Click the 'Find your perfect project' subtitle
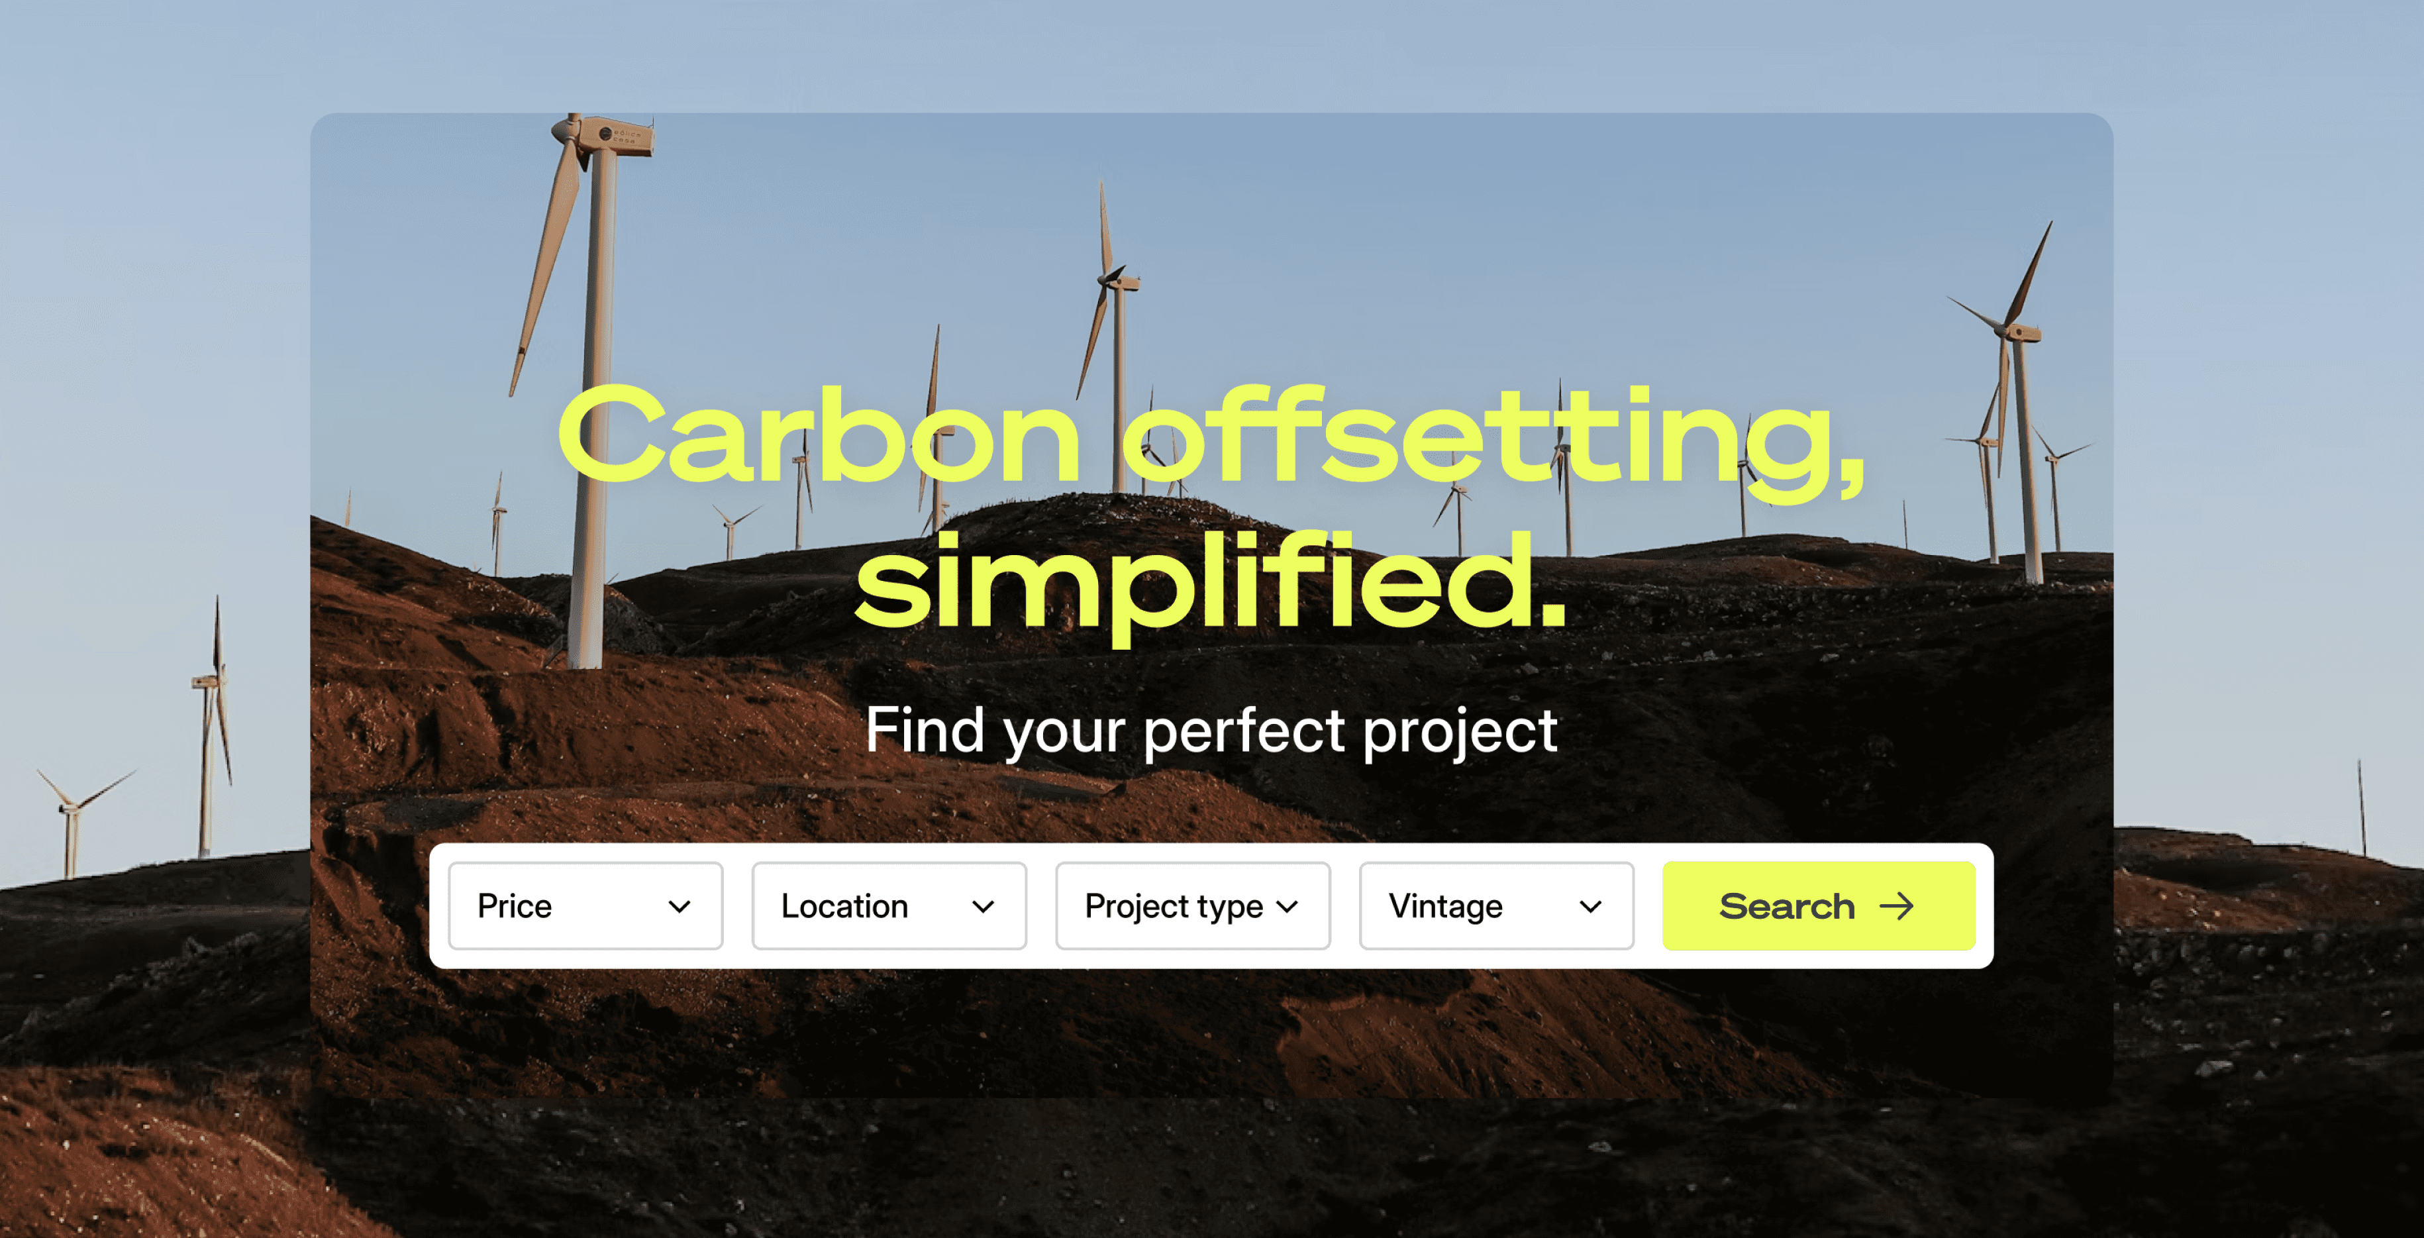2424x1238 pixels. (1211, 731)
